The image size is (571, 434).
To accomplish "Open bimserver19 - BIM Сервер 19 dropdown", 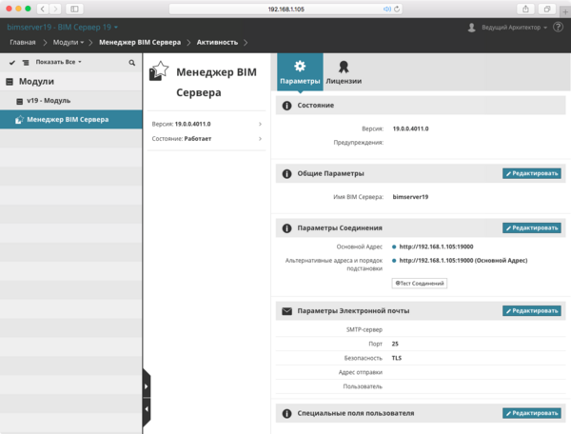I will click(x=62, y=28).
